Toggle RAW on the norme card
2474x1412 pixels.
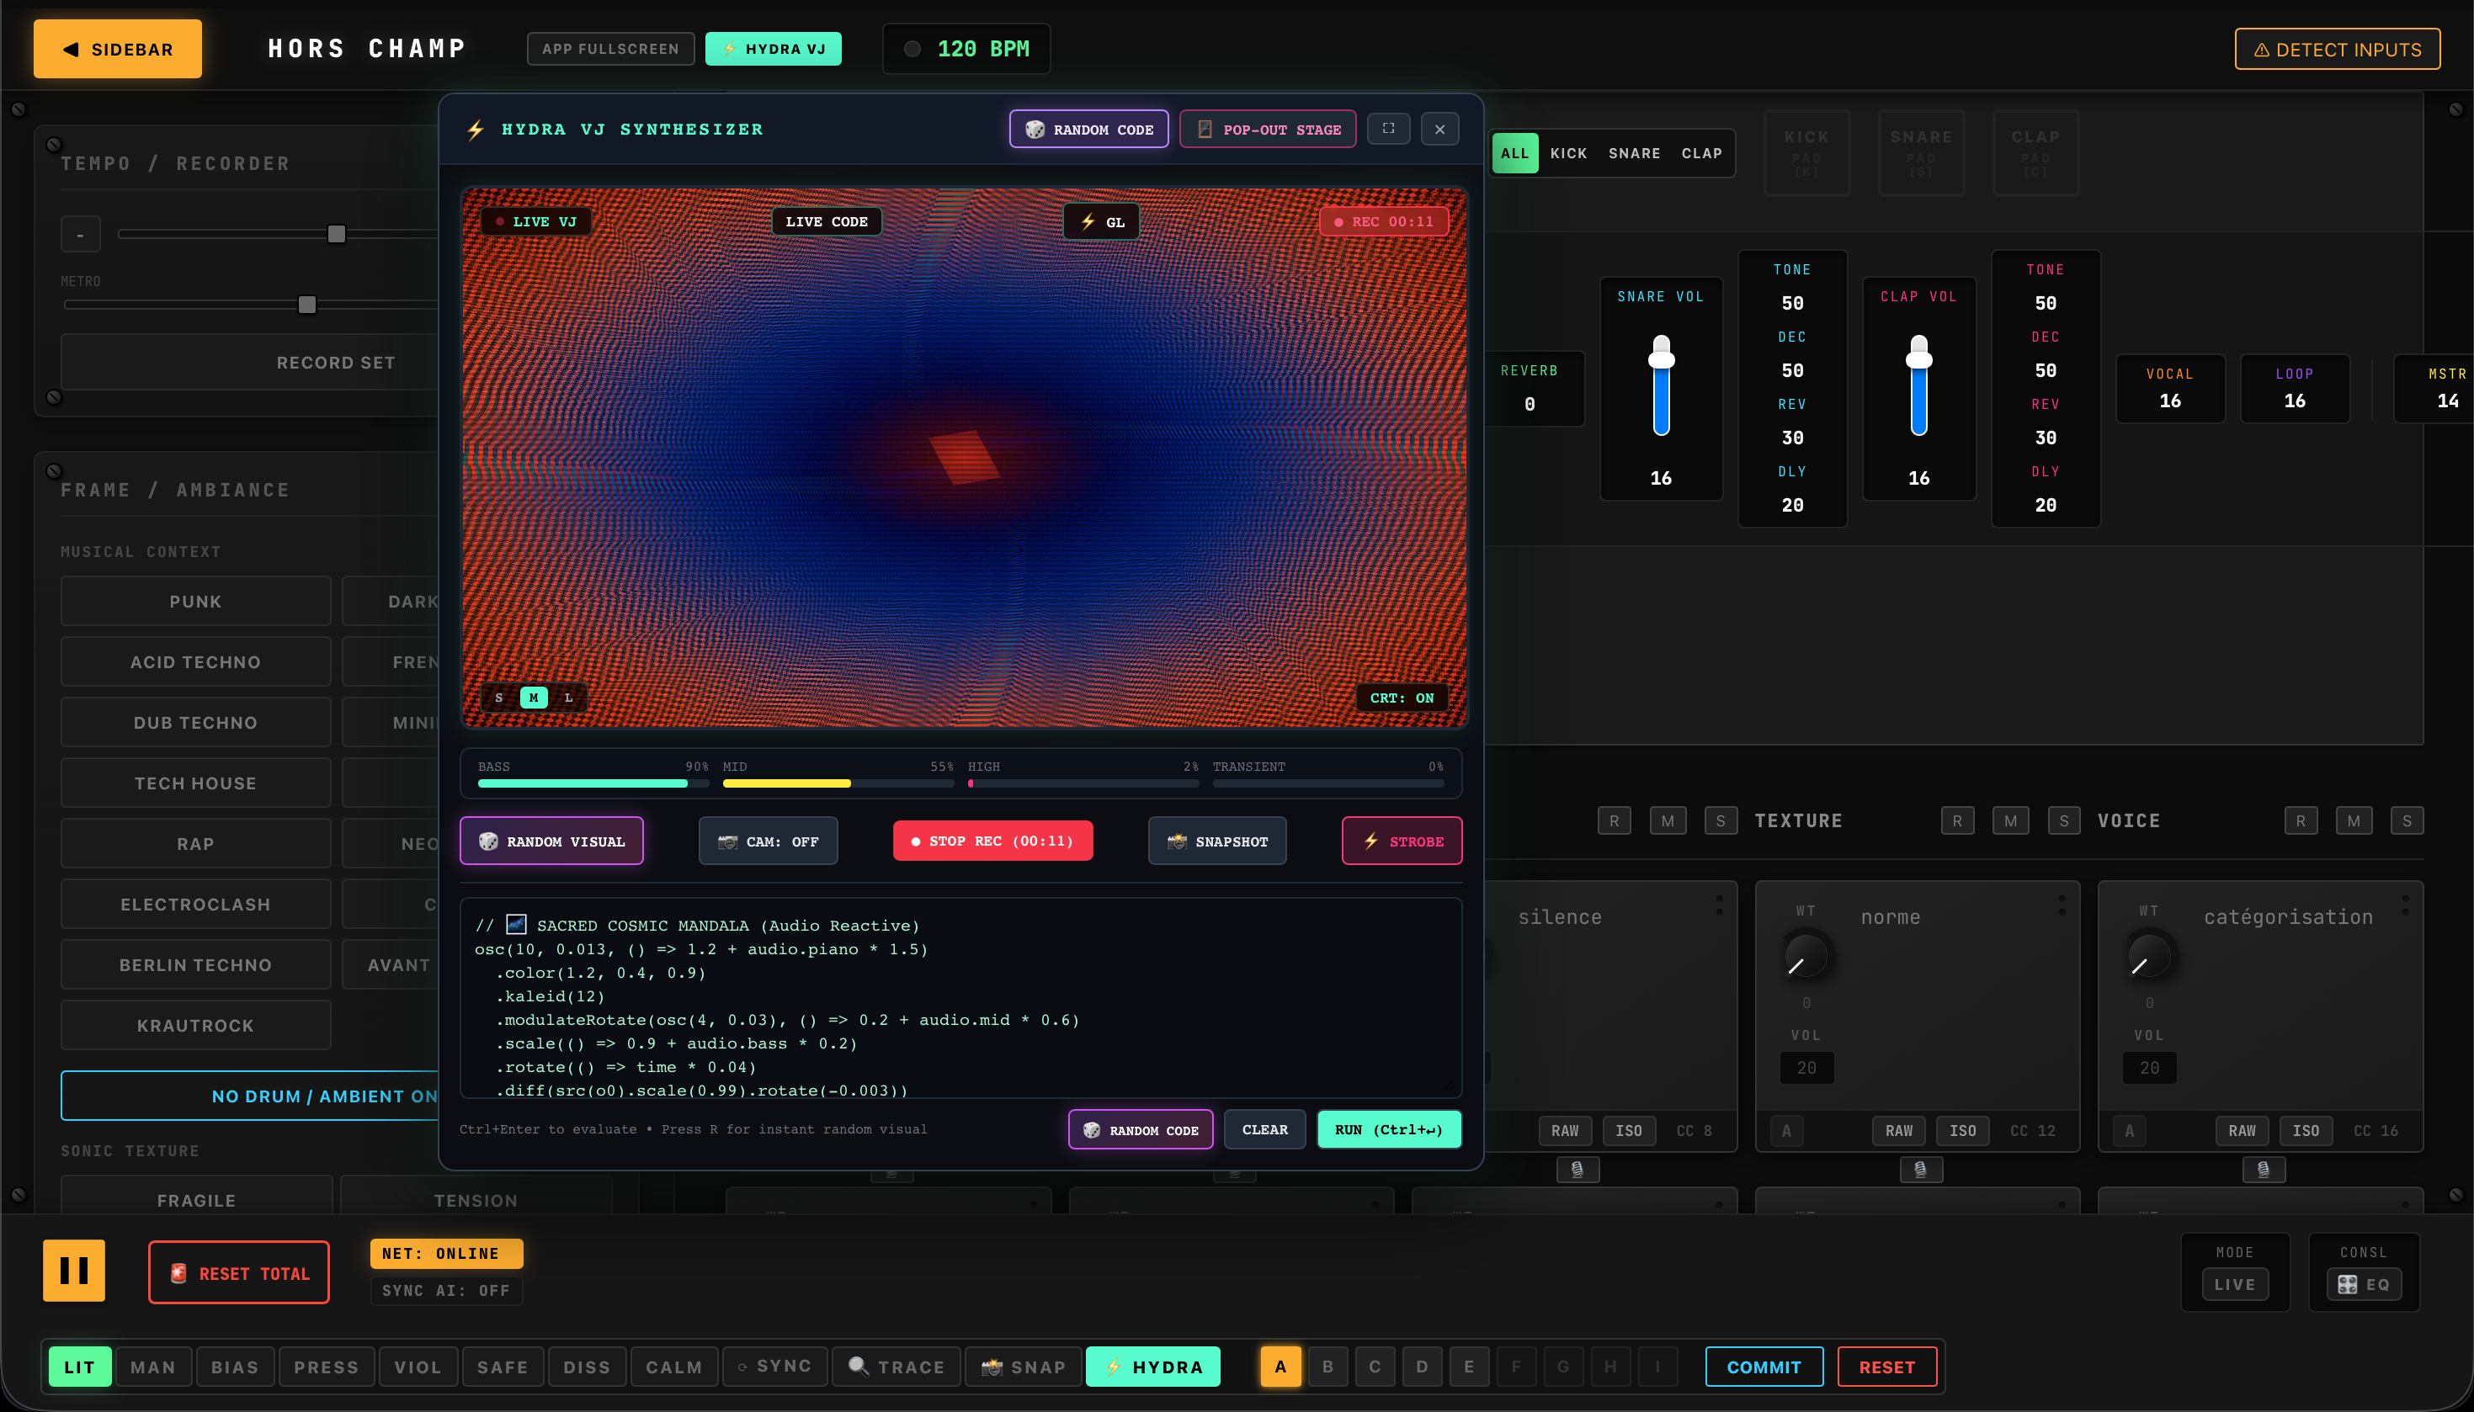click(x=1898, y=1130)
